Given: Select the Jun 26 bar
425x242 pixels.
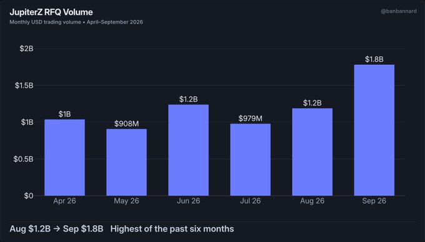Looking at the screenshot, I should 188,150.
